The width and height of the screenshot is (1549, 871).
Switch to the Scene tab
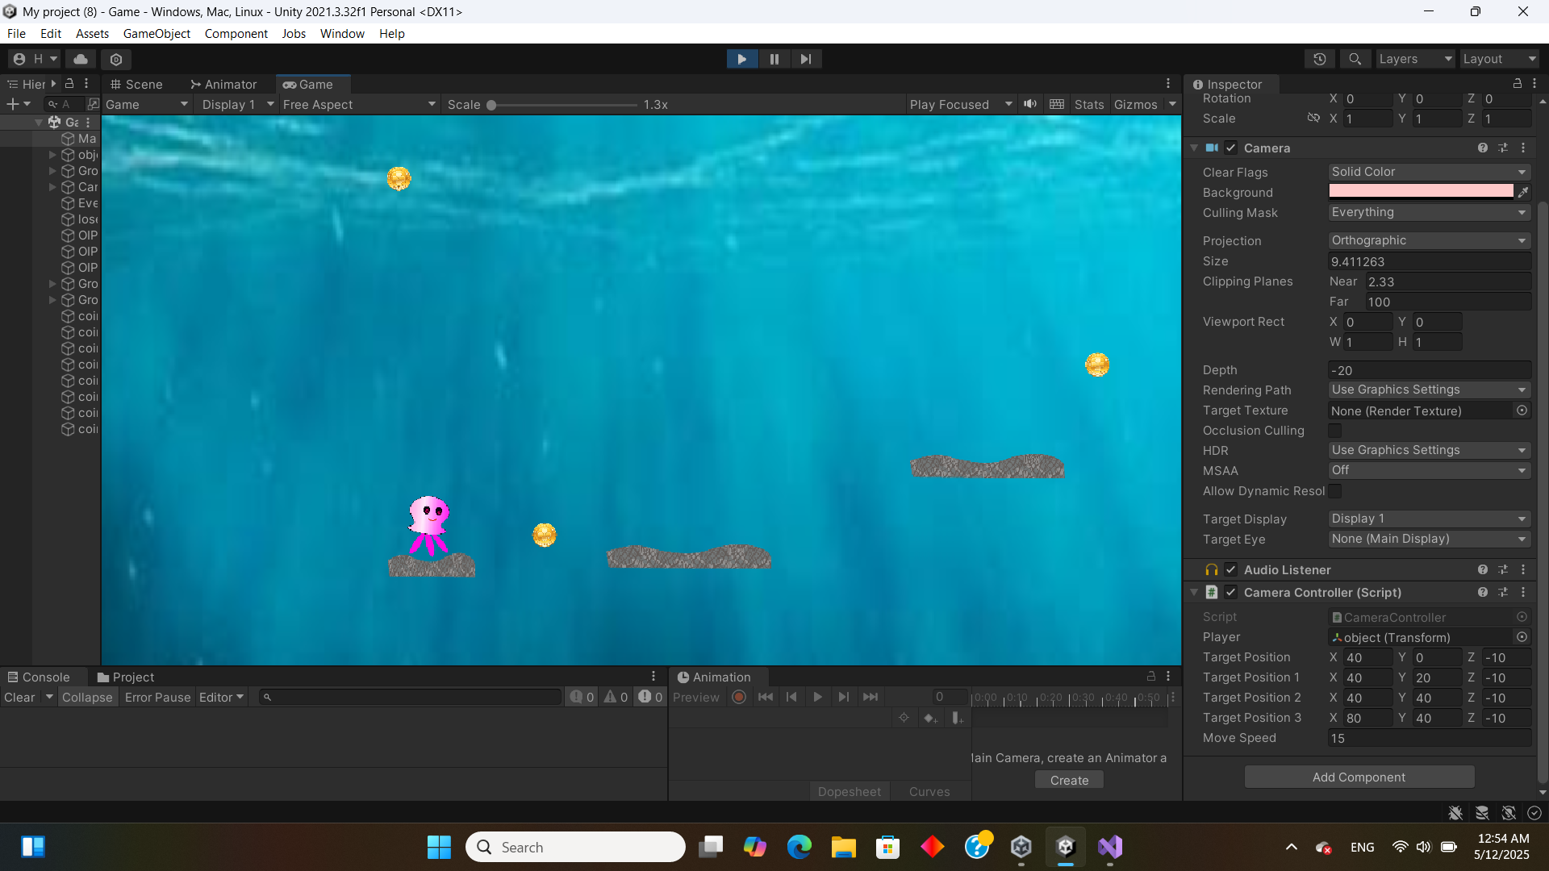point(136,84)
